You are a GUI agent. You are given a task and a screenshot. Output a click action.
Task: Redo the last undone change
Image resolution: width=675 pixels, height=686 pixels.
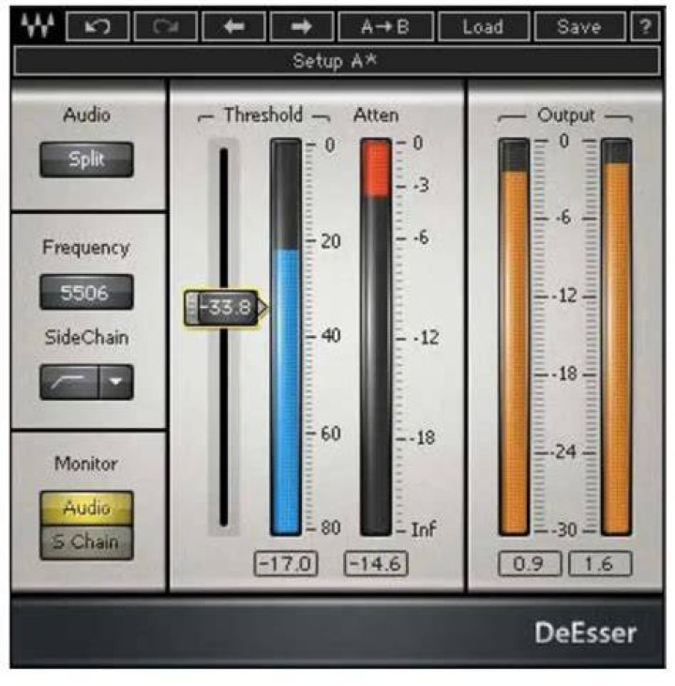166,26
